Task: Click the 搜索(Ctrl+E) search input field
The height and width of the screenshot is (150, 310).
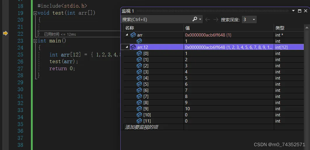Action: pyautogui.click(x=156, y=19)
